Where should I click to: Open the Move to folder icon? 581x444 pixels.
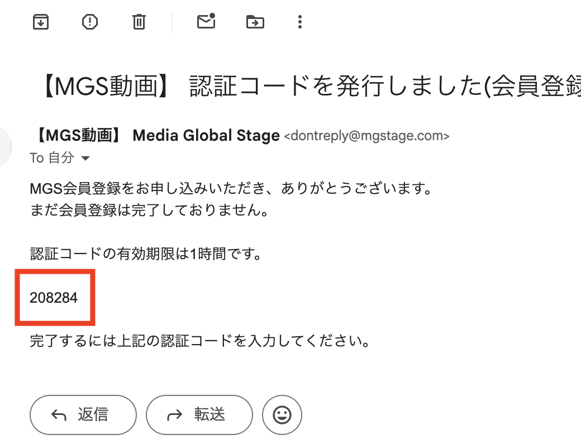(x=255, y=22)
